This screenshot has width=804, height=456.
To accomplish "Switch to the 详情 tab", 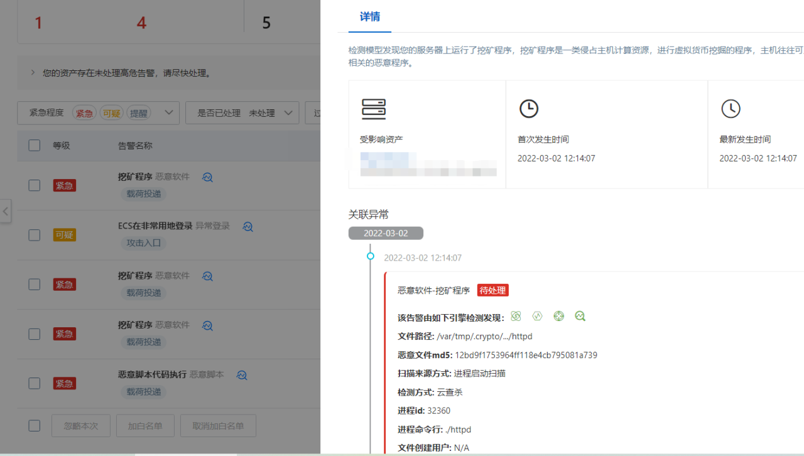I will pos(369,18).
